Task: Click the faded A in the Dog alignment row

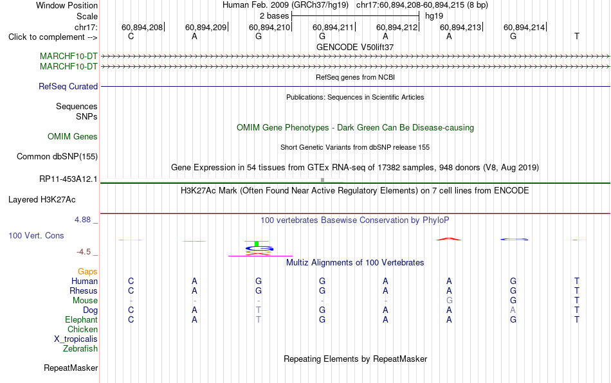Action: pyautogui.click(x=513, y=310)
